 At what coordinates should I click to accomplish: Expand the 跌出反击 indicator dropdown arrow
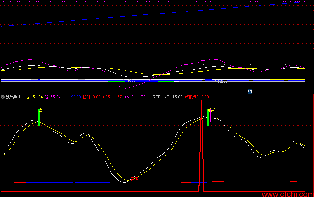(x=3, y=97)
